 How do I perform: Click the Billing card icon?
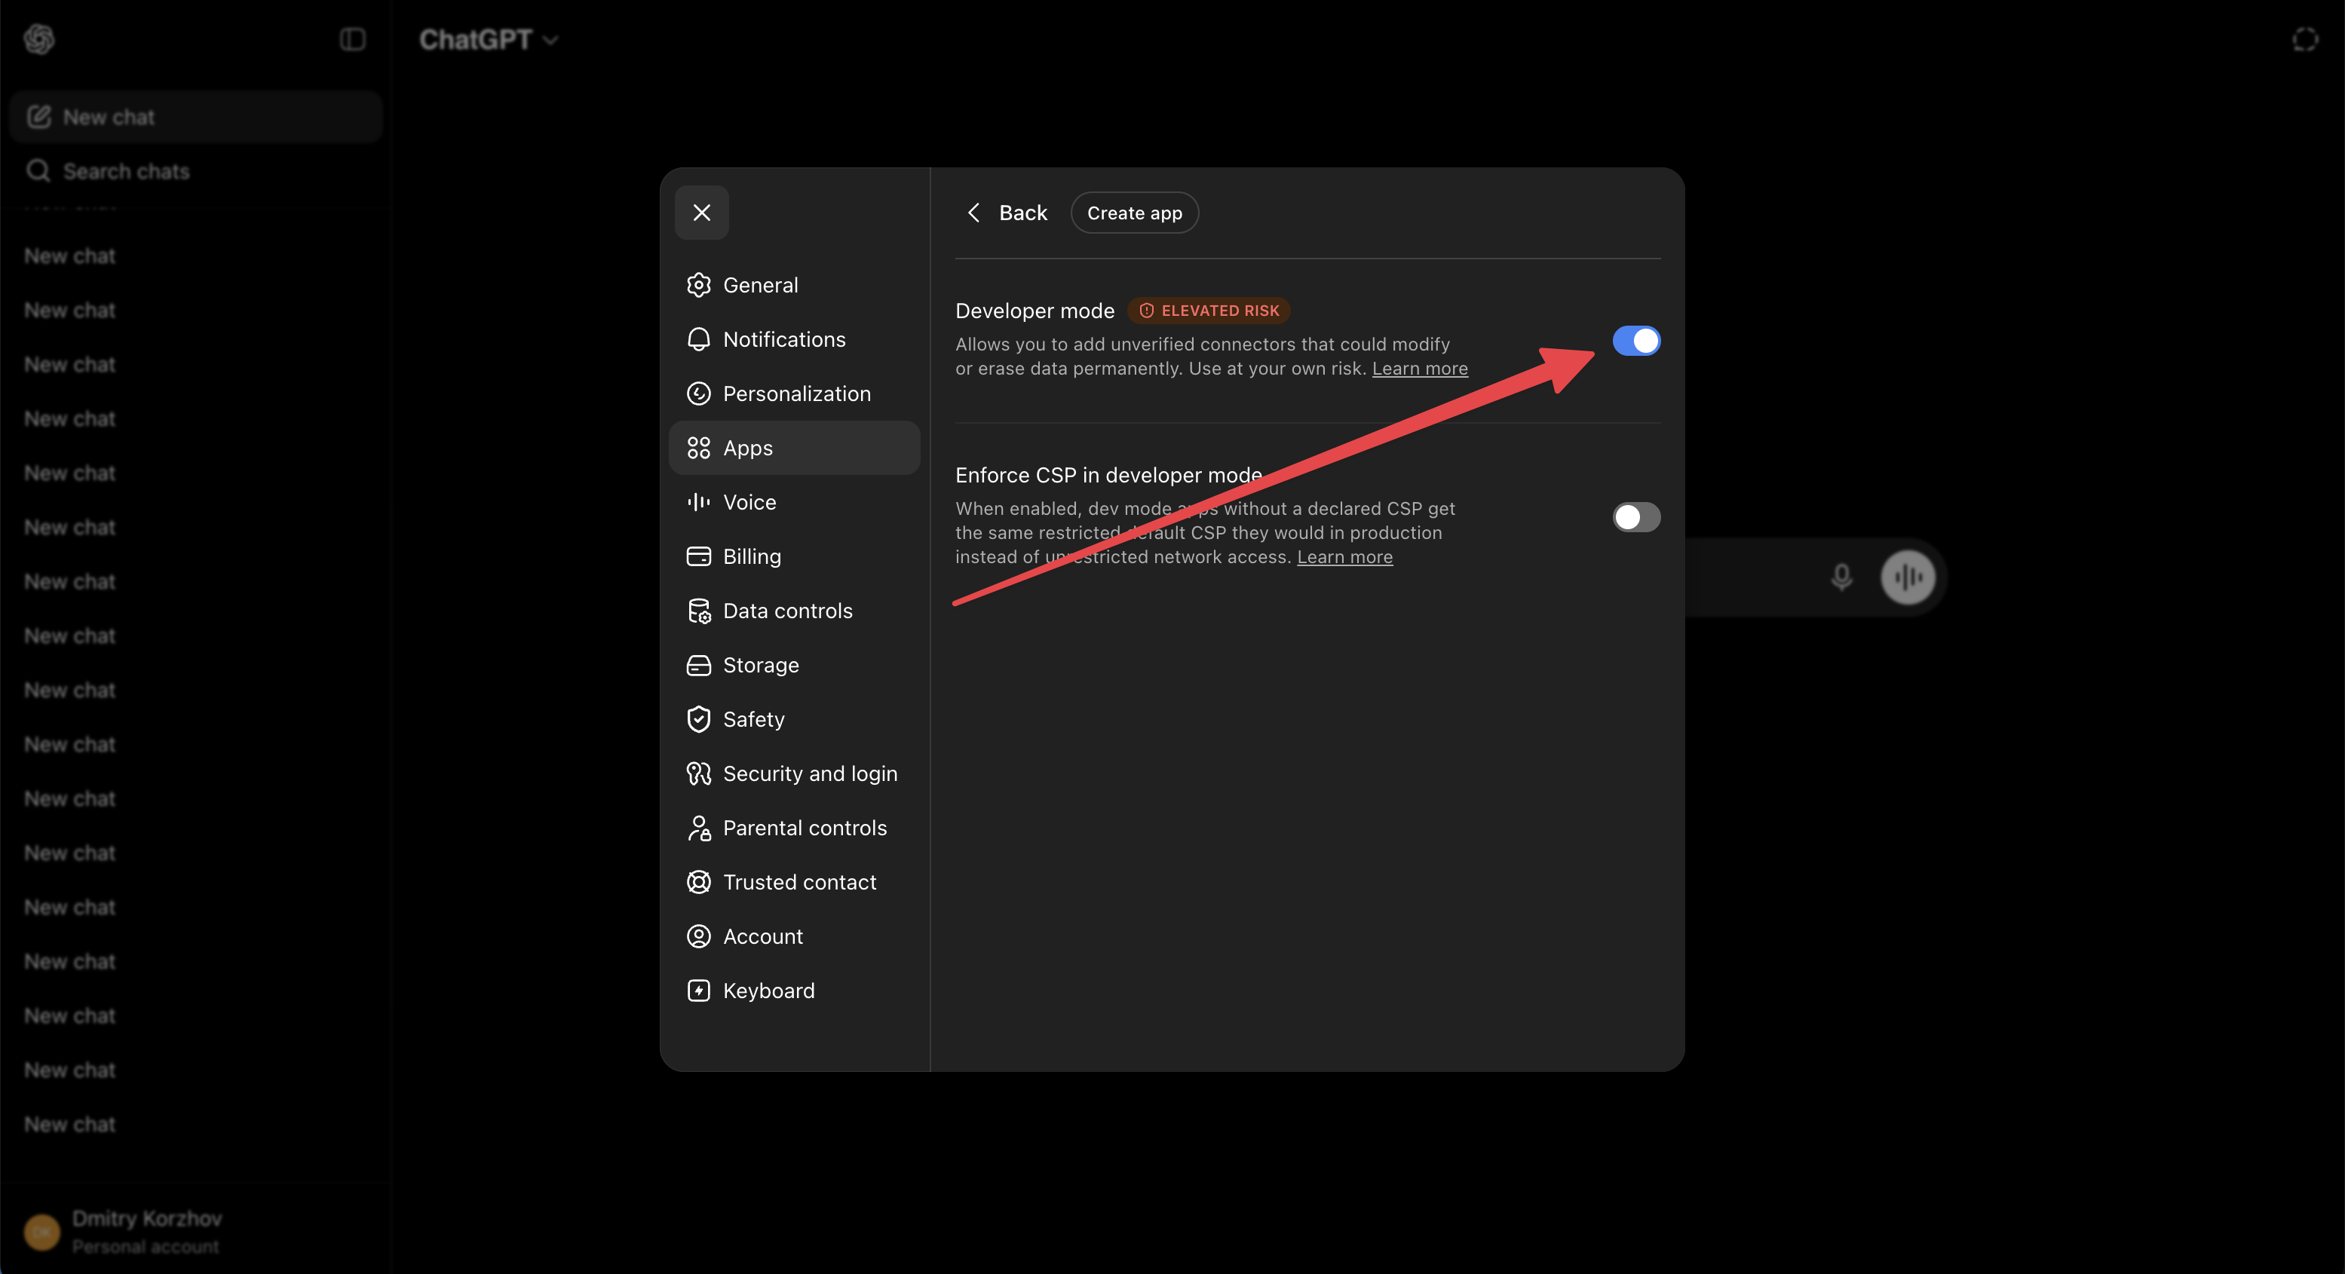click(x=698, y=556)
